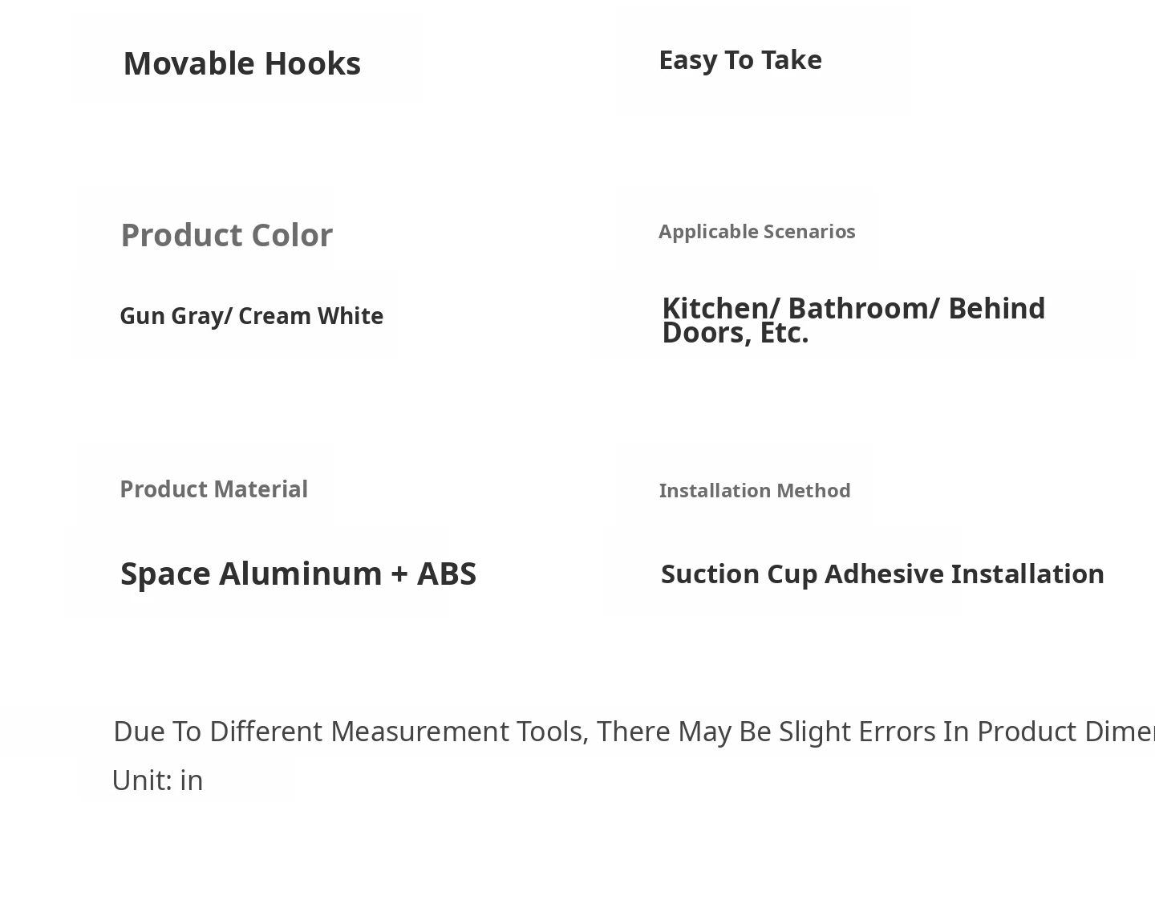
Task: Click the Applicable Scenarios label
Action: click(x=756, y=232)
